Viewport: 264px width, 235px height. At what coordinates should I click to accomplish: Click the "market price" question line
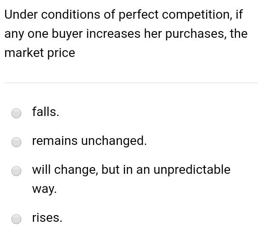tap(40, 53)
